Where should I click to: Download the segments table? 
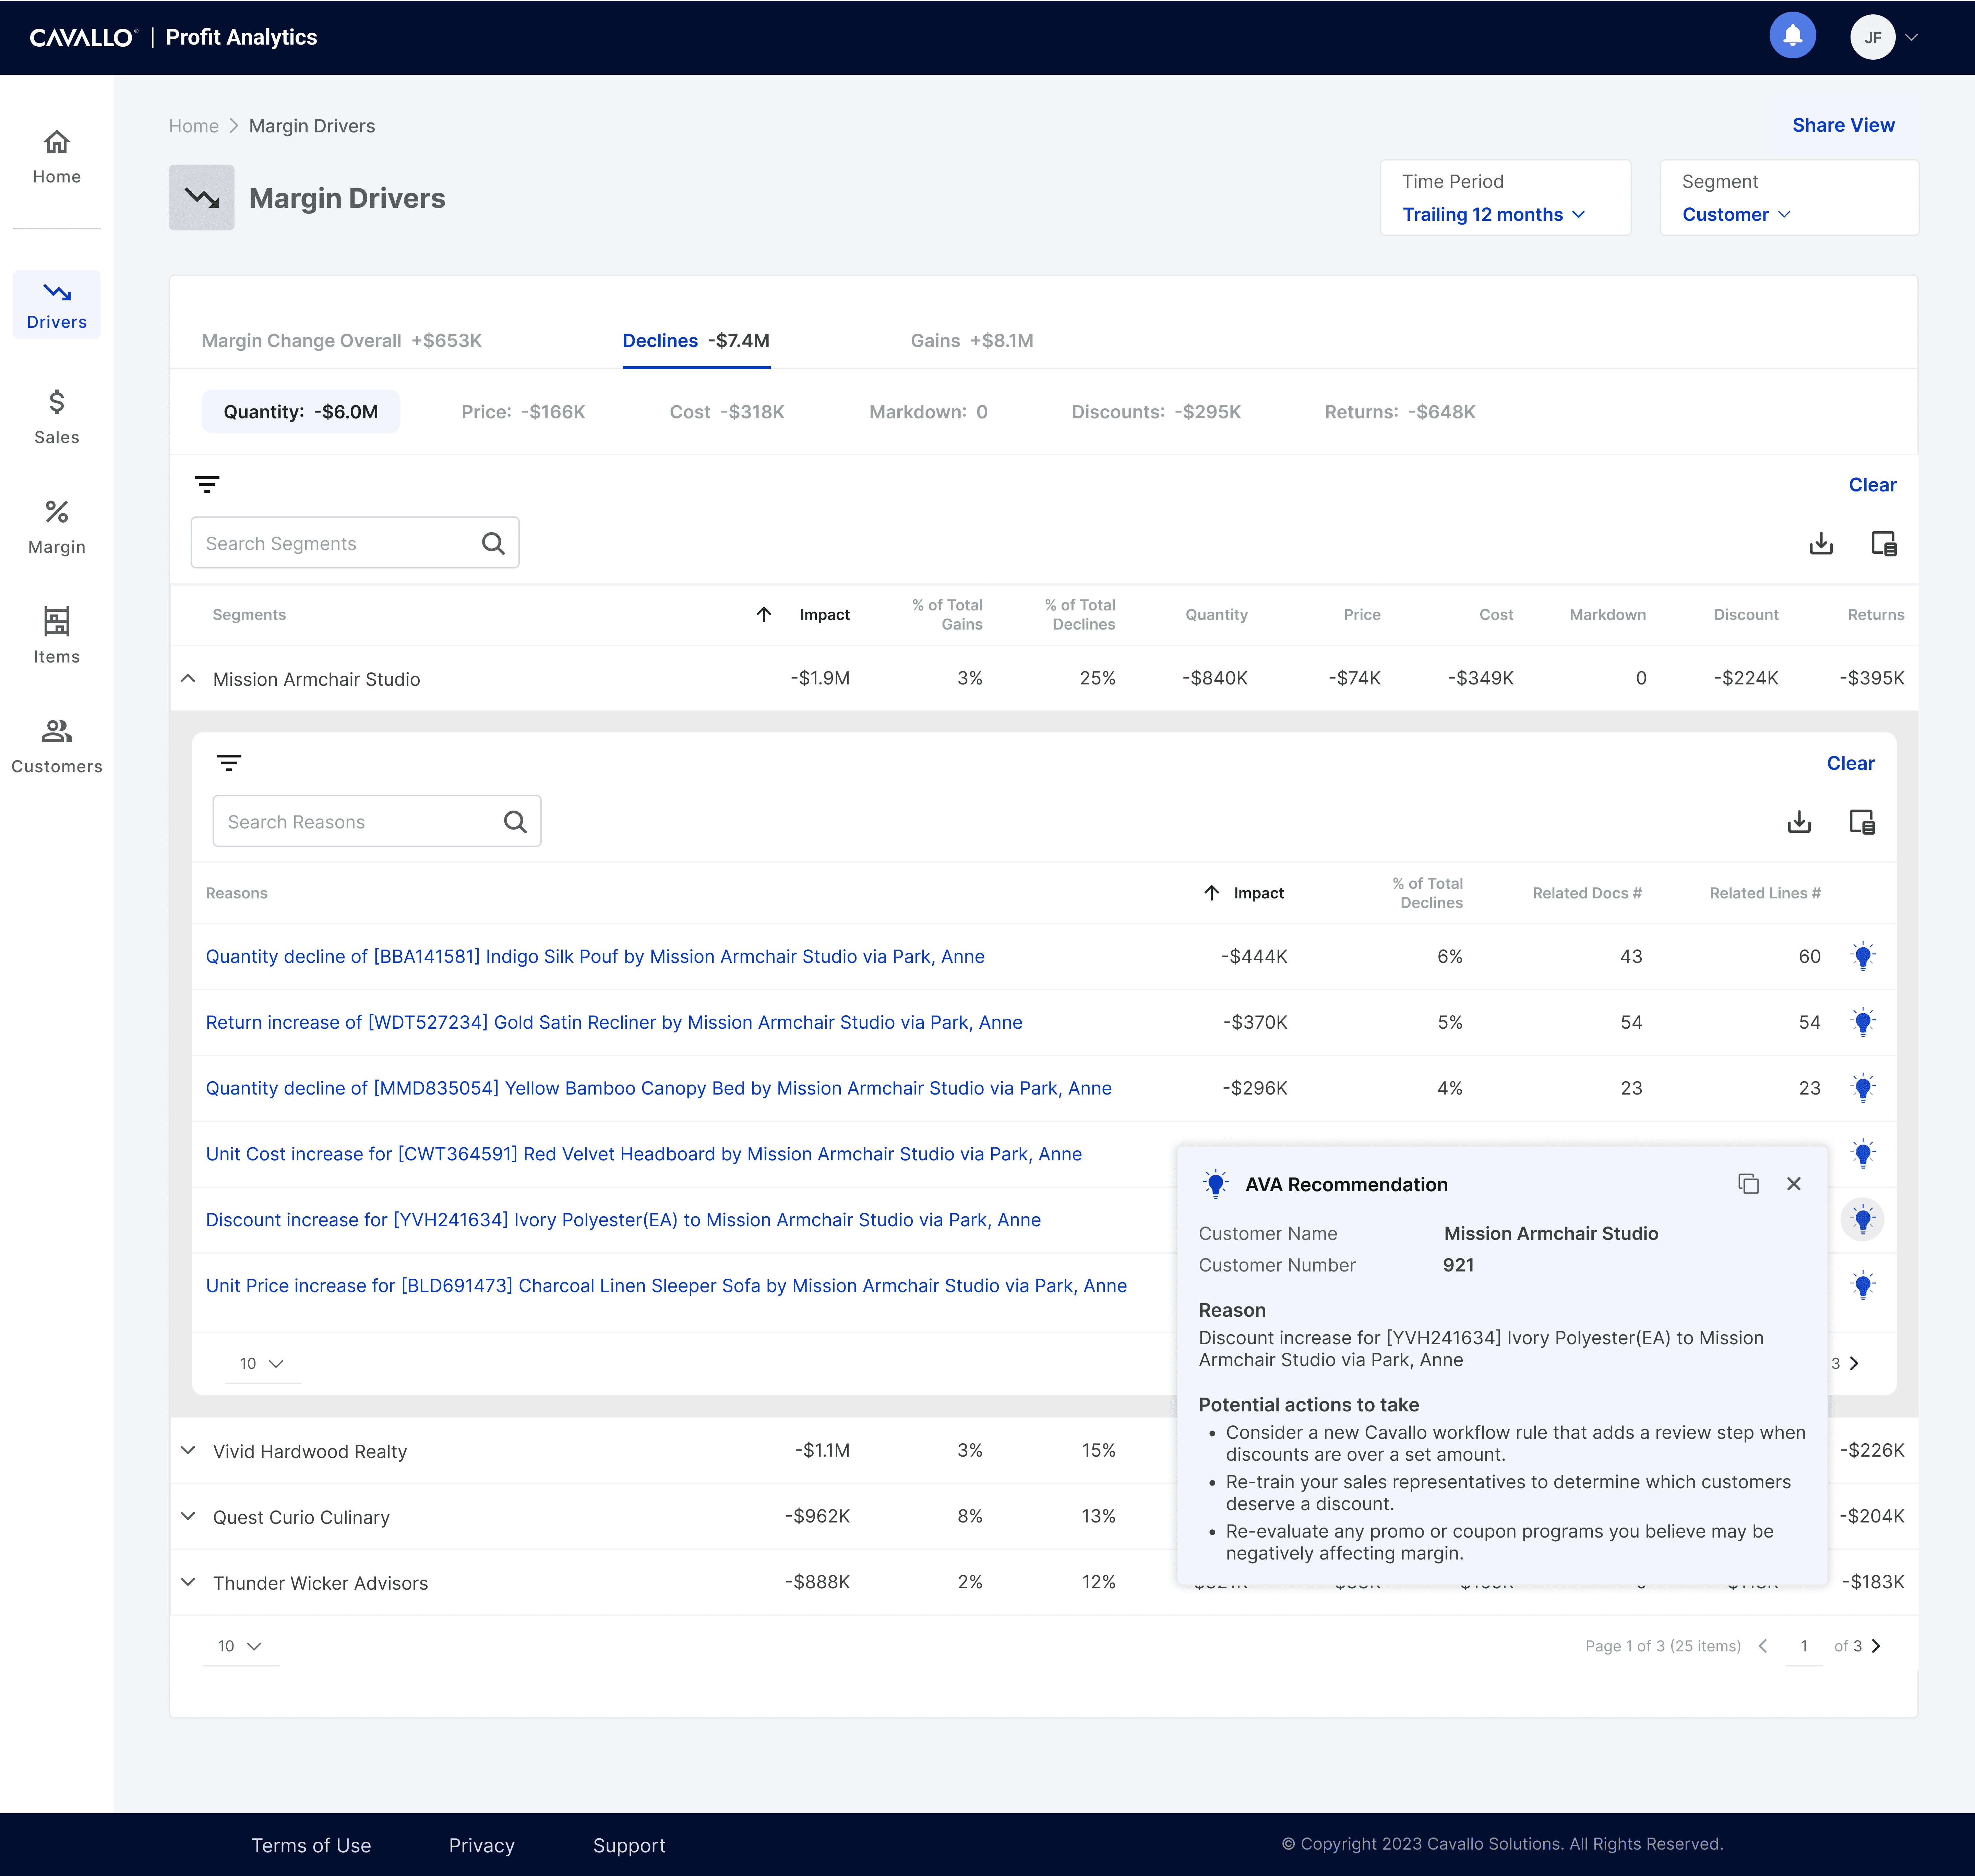pyautogui.click(x=1821, y=543)
